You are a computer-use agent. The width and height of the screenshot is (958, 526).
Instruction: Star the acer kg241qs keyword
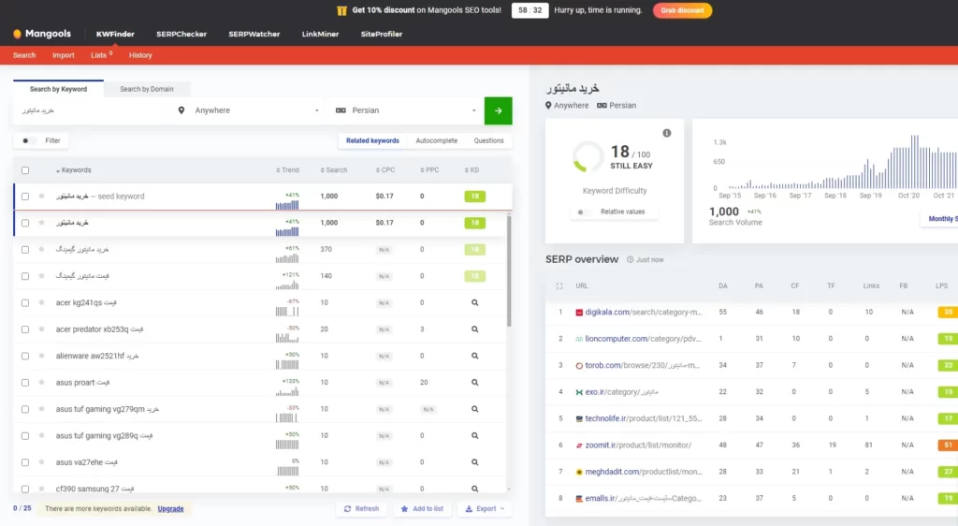41,302
